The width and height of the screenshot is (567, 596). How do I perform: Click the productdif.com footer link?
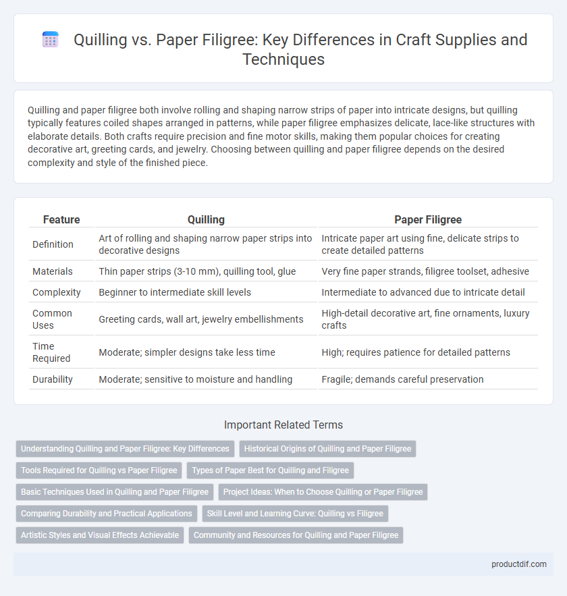pos(518,564)
